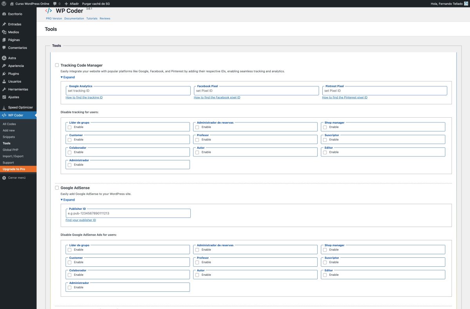Enable the Tracking Code Manager checkbox
Screen dimensions: 470x309
(x=57, y=65)
